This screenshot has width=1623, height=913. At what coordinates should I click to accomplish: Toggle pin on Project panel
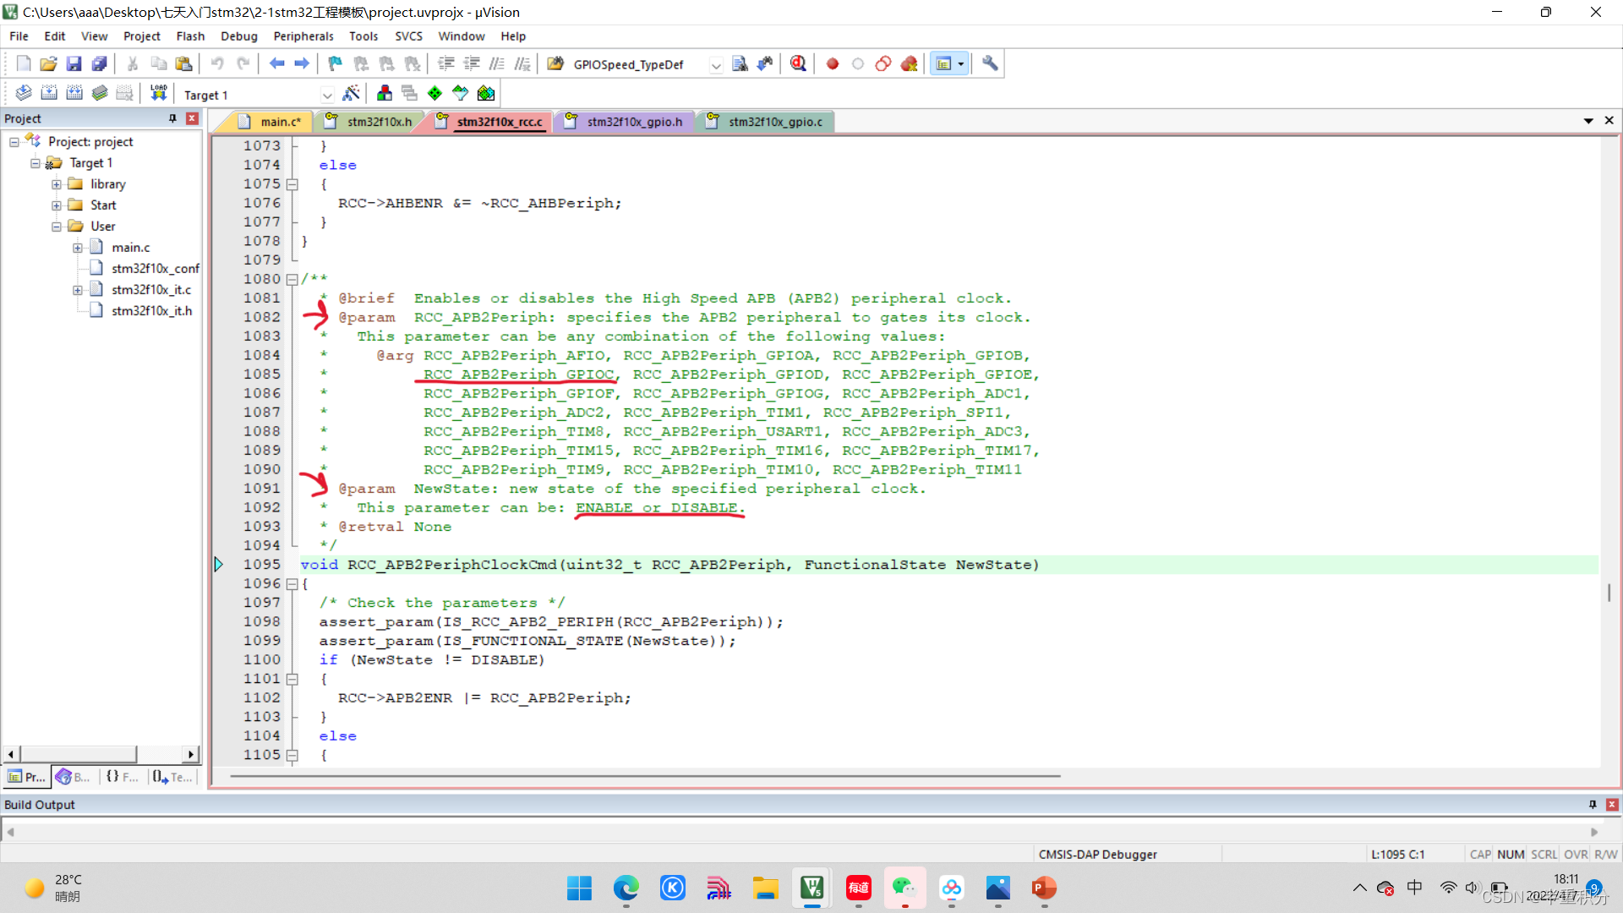pyautogui.click(x=172, y=118)
